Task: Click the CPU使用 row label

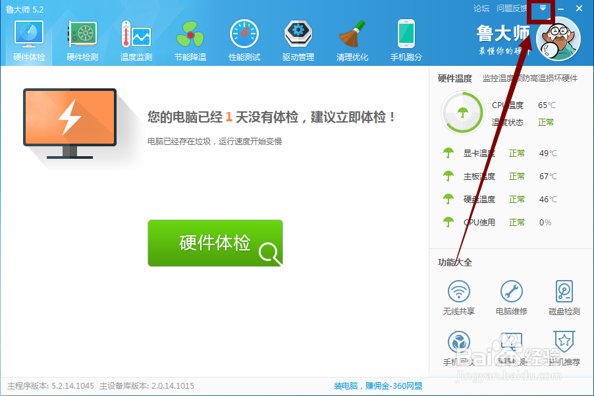Action: click(x=479, y=223)
